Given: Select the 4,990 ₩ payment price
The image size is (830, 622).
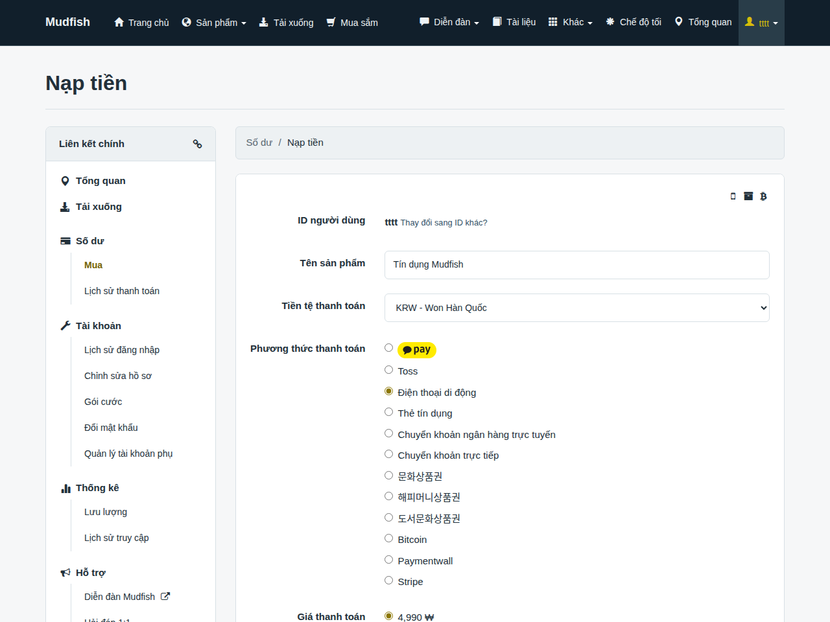Looking at the screenshot, I should pos(389,616).
